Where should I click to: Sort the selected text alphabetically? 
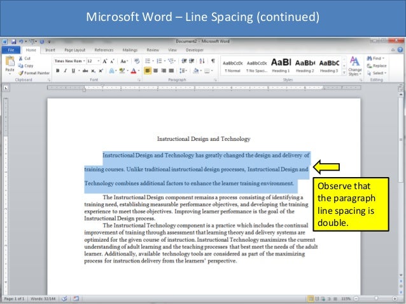click(x=202, y=61)
